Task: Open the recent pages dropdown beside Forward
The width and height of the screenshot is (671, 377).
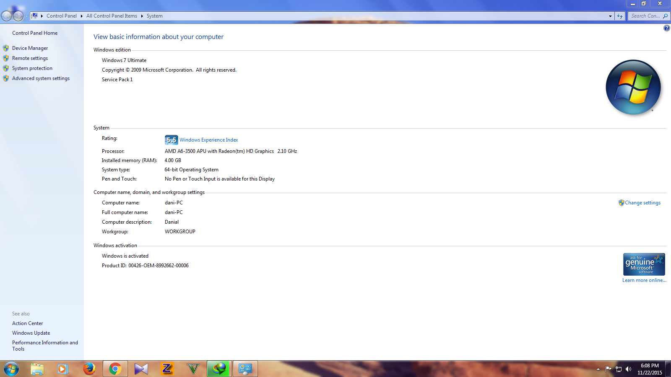Action: 26,16
